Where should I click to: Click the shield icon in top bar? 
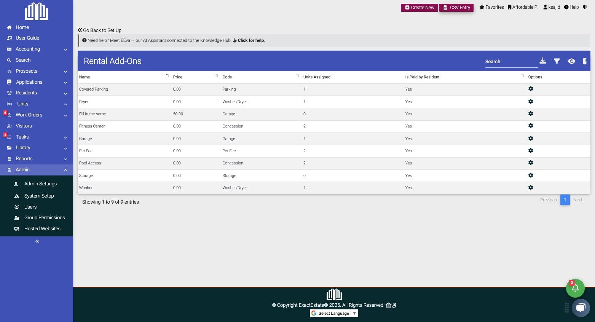point(585,7)
